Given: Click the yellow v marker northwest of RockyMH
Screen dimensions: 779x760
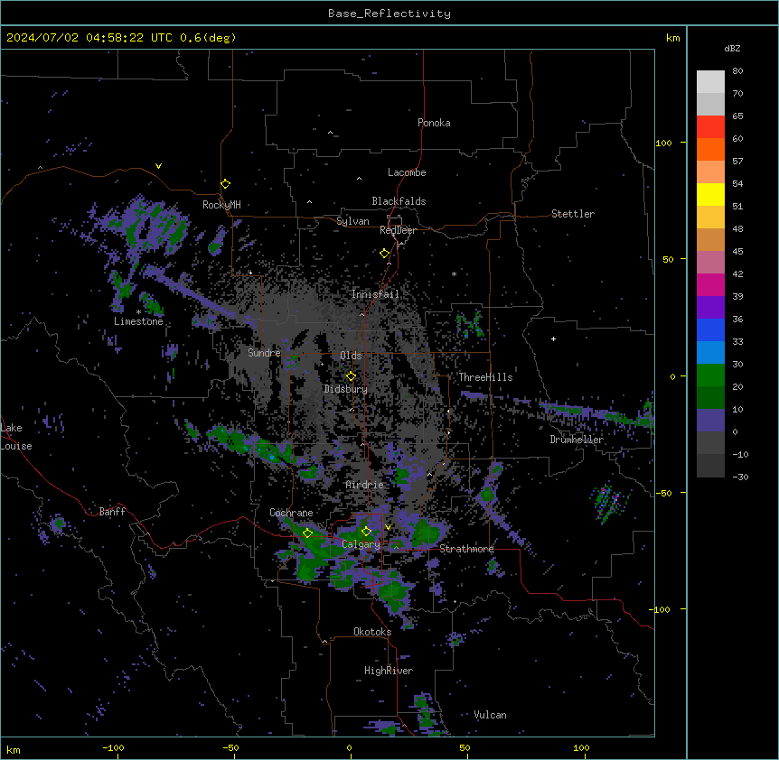Looking at the screenshot, I should [x=158, y=166].
